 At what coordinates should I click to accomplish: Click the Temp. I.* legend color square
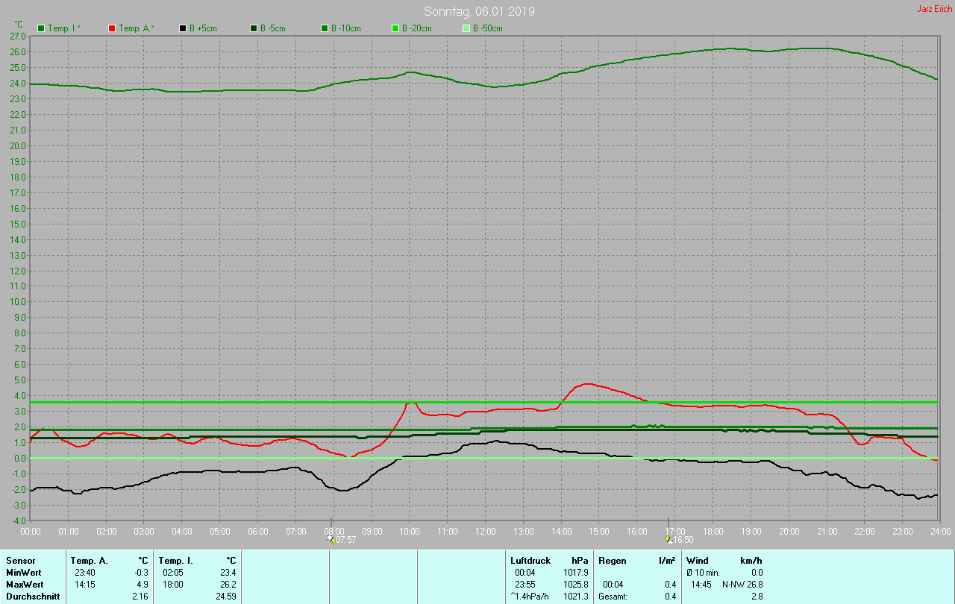pyautogui.click(x=41, y=28)
